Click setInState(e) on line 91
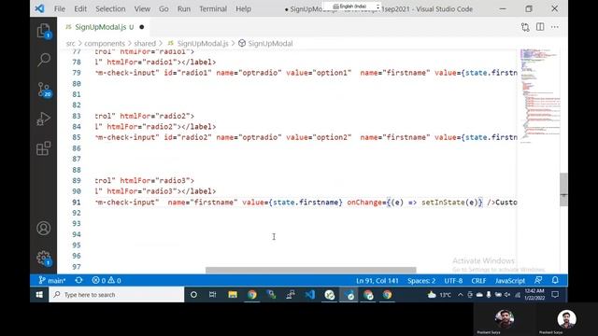The height and width of the screenshot is (336, 598). pyautogui.click(x=449, y=203)
